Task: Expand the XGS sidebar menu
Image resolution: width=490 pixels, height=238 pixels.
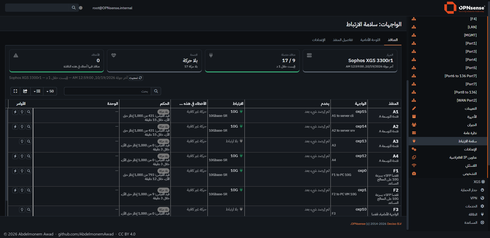Action: [448, 182]
